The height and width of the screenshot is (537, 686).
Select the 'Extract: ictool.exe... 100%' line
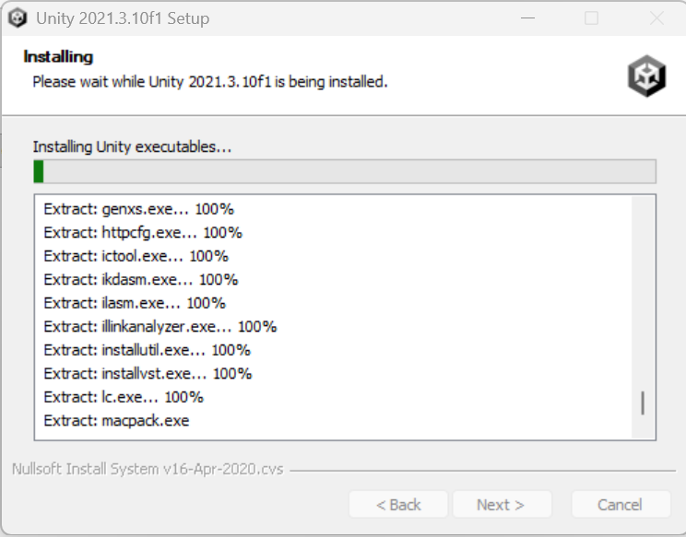point(136,256)
